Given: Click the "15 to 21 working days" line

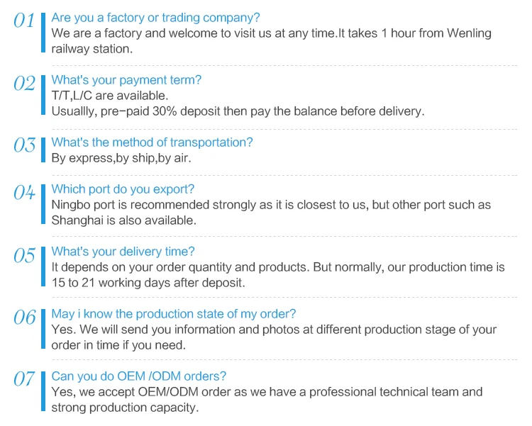Looking at the screenshot, I should [x=148, y=283].
